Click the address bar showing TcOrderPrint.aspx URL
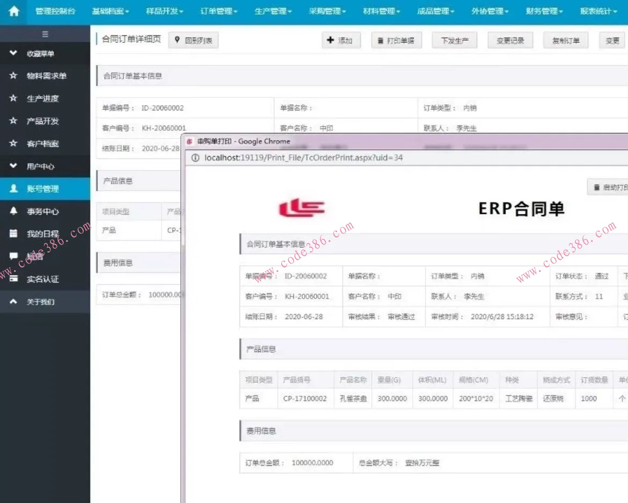This screenshot has width=628, height=503. pyautogui.click(x=301, y=158)
